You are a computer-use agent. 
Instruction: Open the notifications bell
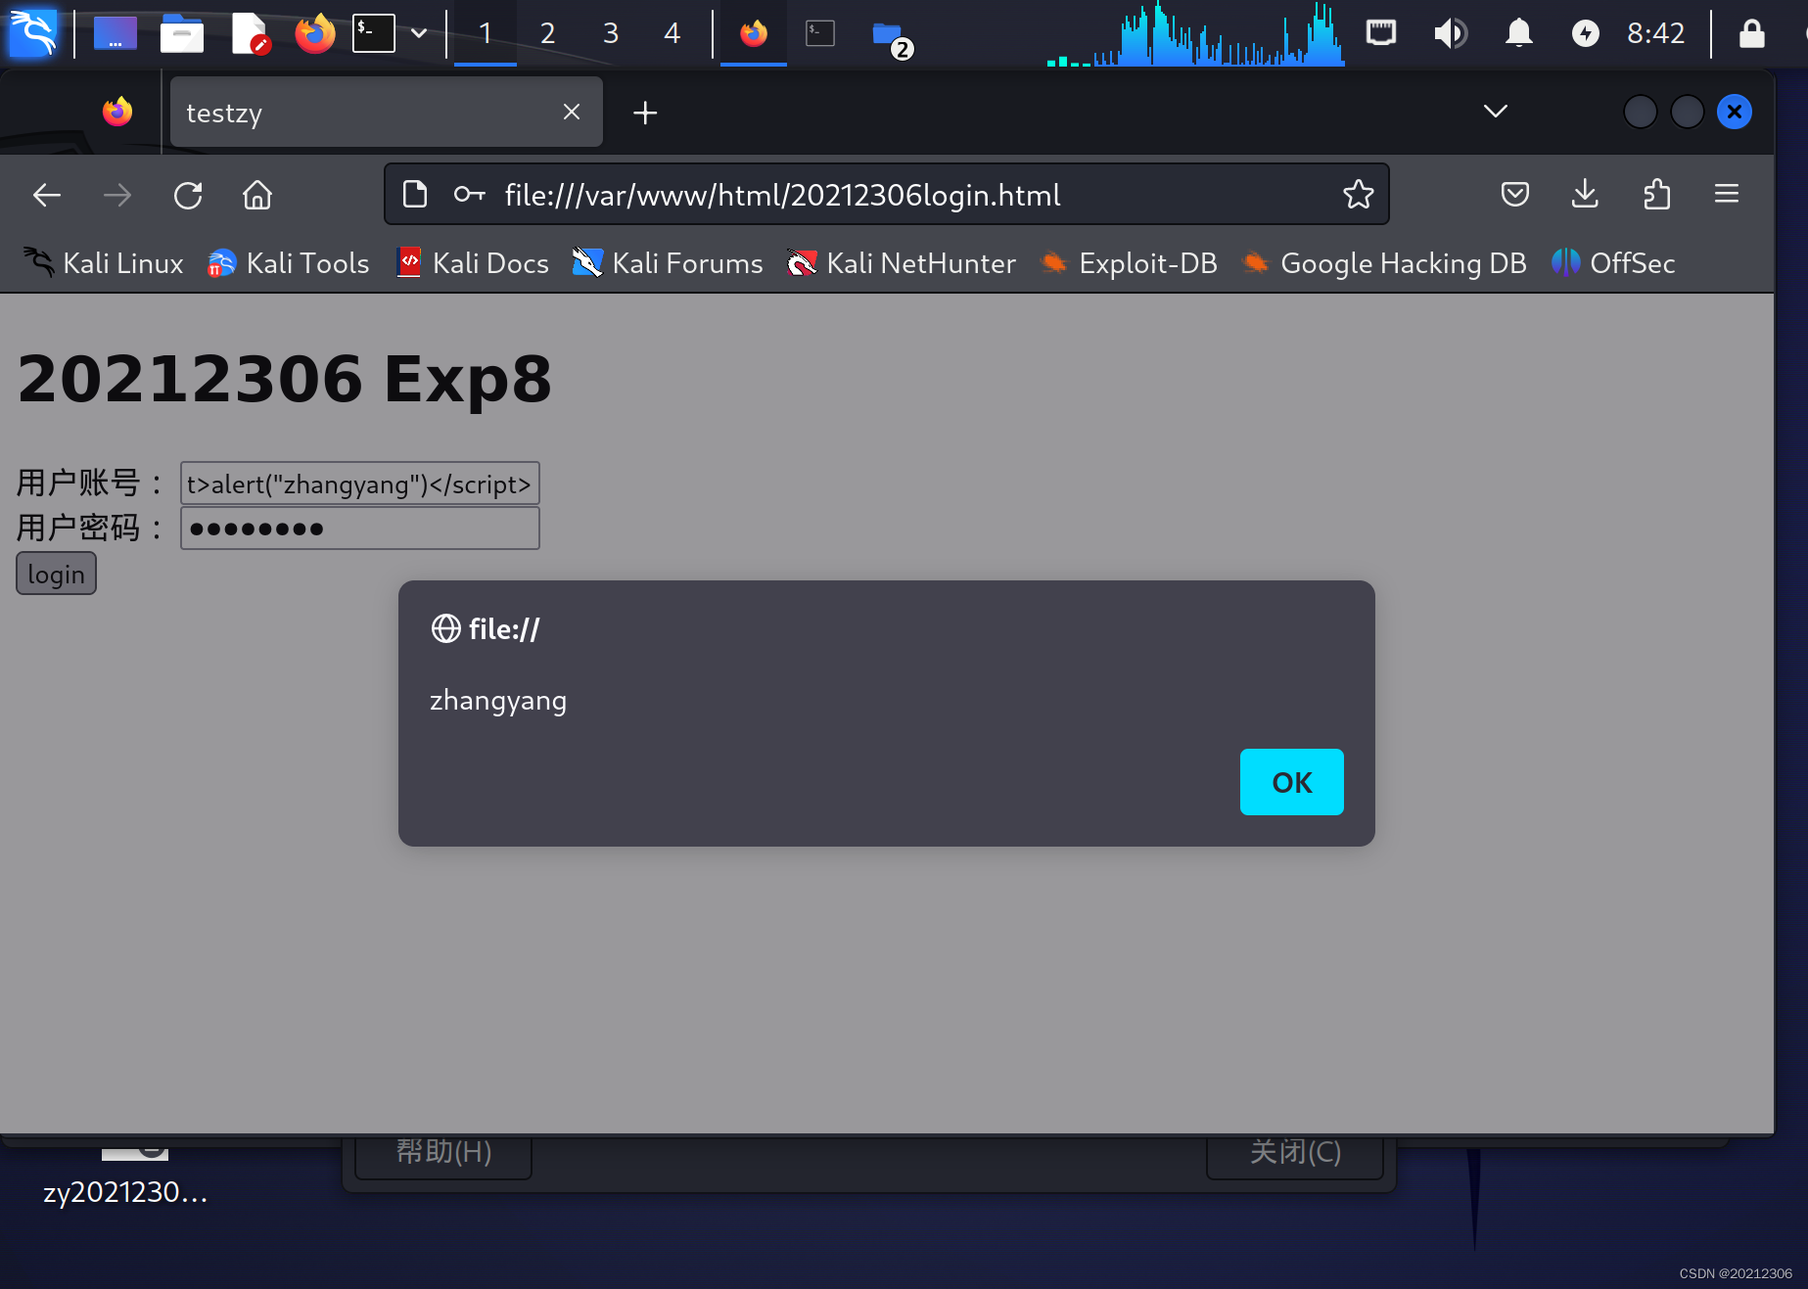(x=1518, y=33)
